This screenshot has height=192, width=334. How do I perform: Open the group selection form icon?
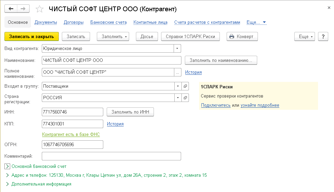pos(185,86)
